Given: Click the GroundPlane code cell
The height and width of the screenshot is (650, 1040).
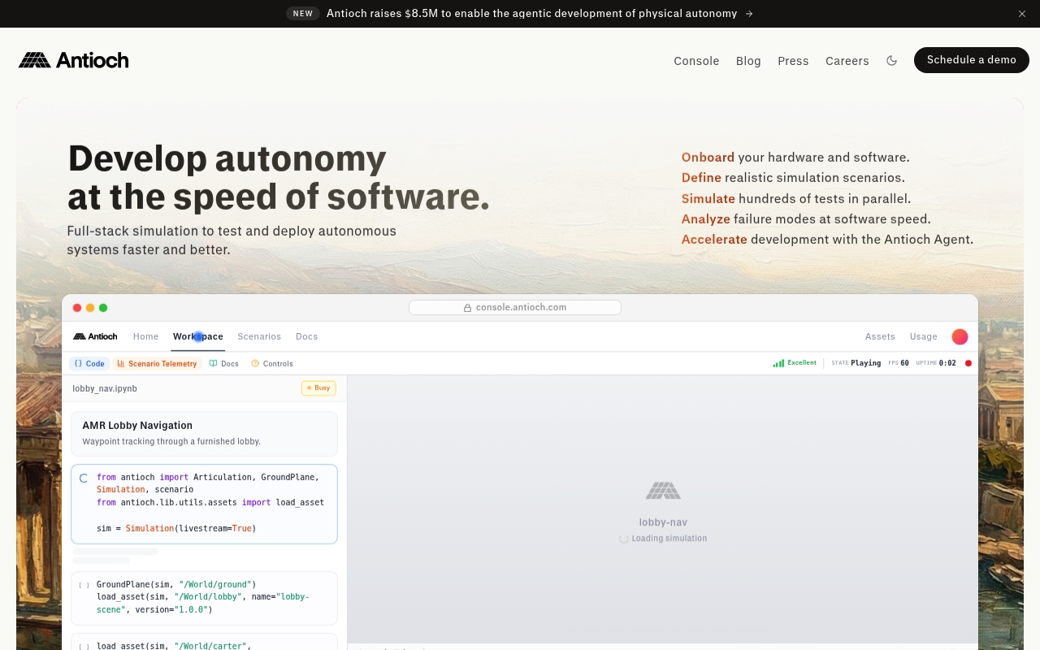Looking at the screenshot, I should [204, 597].
